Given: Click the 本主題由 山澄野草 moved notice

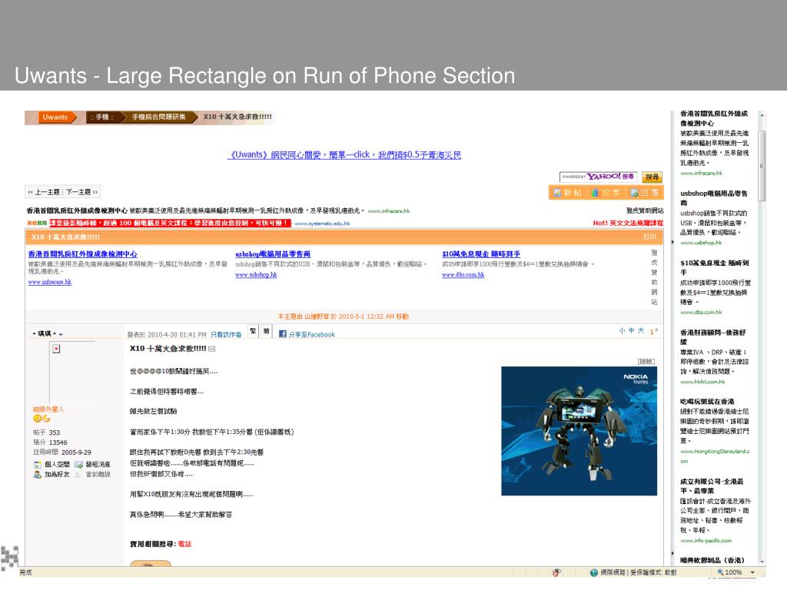Looking at the screenshot, I should click(344, 317).
